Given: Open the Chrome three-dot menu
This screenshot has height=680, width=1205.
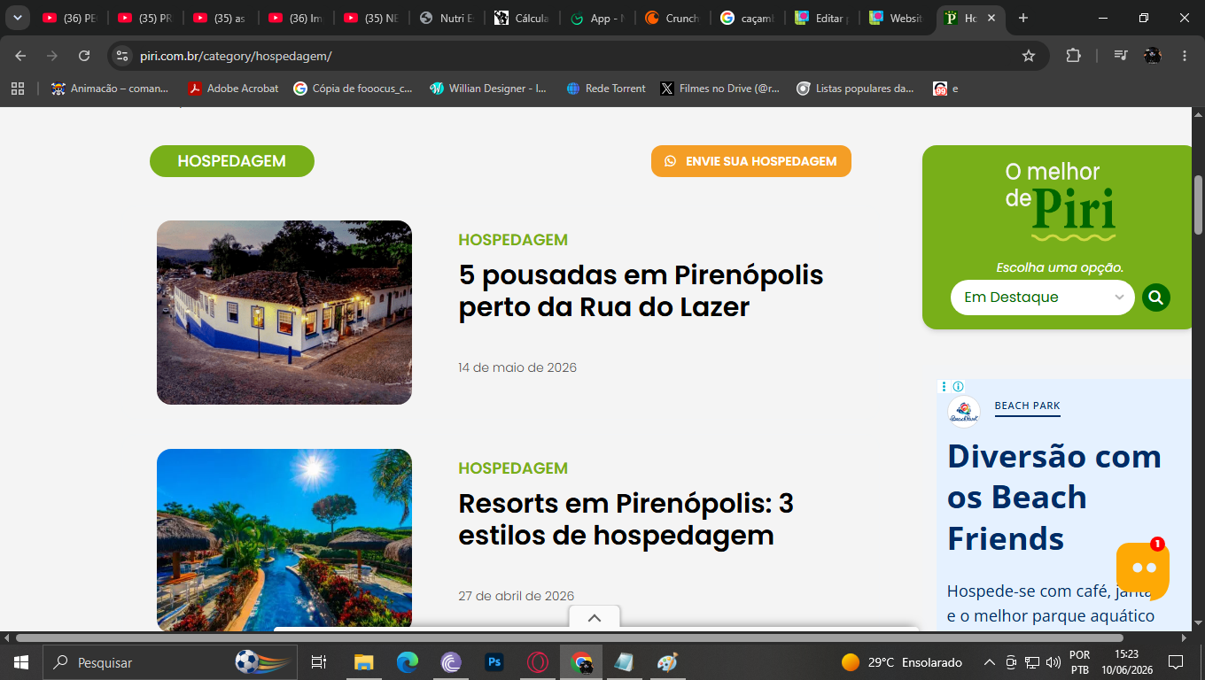Looking at the screenshot, I should pos(1185,56).
